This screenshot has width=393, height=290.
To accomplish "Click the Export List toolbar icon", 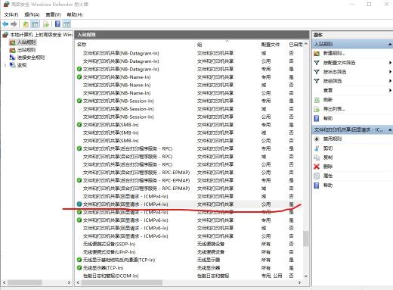I will tap(46, 24).
